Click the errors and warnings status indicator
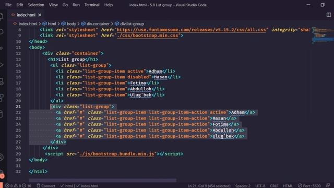 pos(18,186)
